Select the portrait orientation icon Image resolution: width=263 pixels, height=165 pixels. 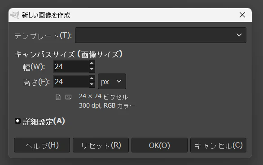(58, 97)
